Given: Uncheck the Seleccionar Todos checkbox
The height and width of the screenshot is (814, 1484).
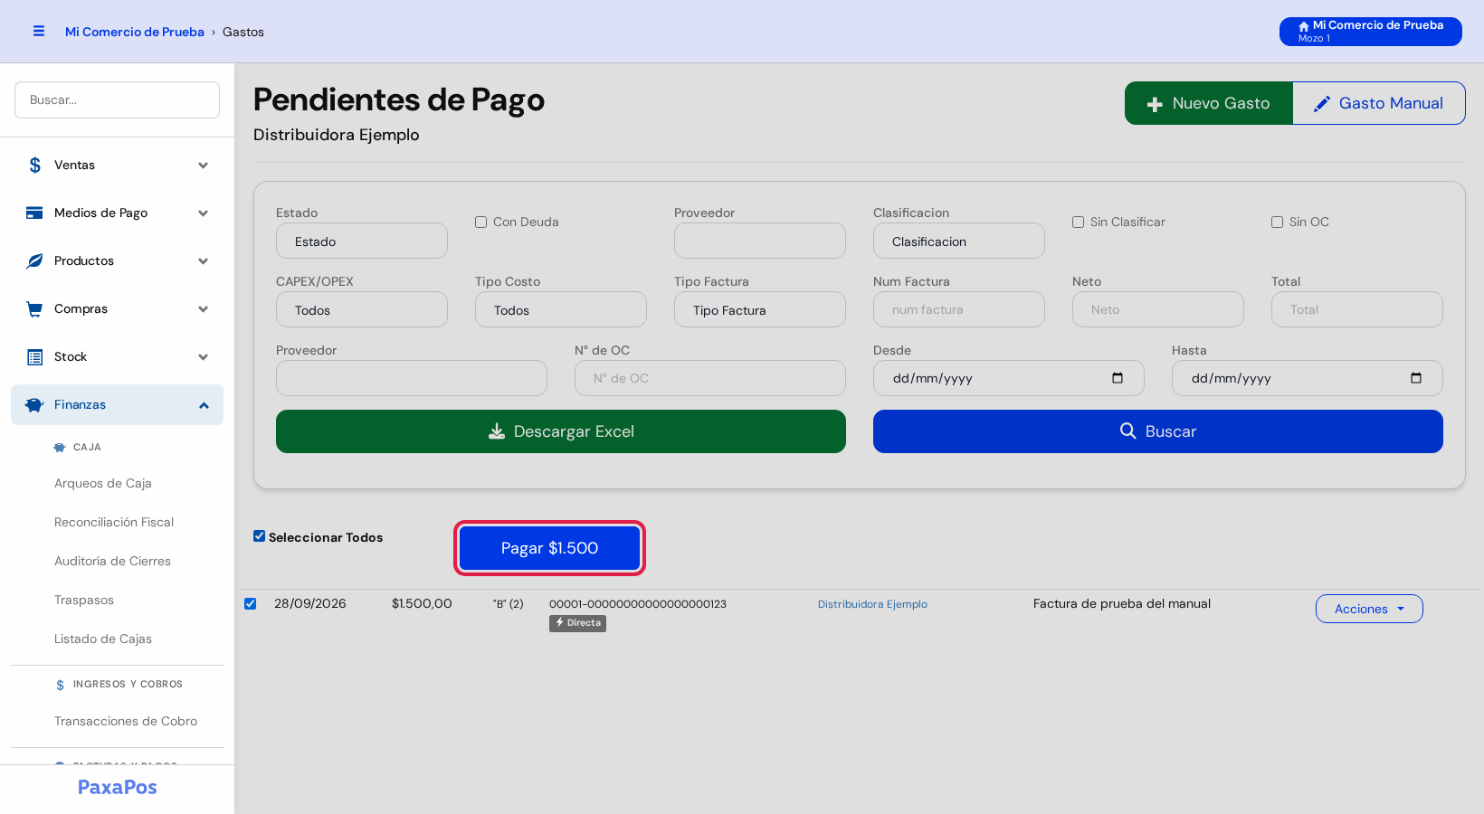Looking at the screenshot, I should click(x=260, y=536).
